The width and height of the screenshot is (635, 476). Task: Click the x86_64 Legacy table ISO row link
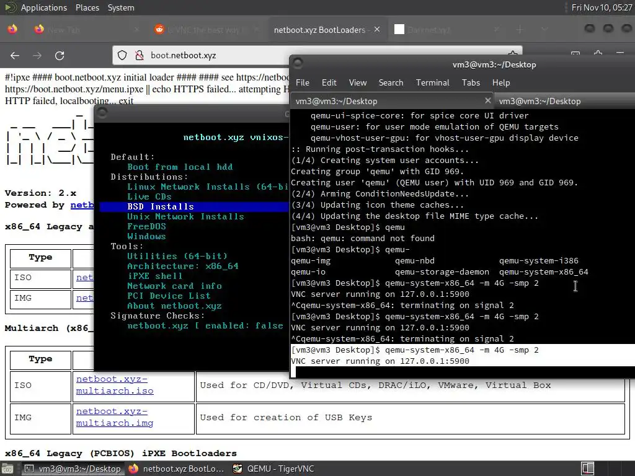pyautogui.click(x=84, y=278)
